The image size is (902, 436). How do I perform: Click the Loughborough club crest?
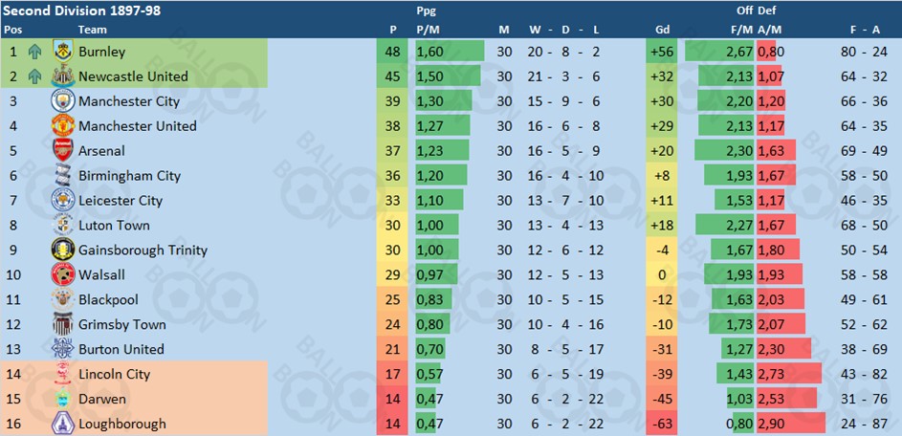click(x=63, y=424)
